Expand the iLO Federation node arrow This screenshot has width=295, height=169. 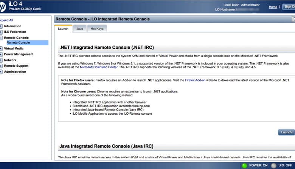point(1,32)
